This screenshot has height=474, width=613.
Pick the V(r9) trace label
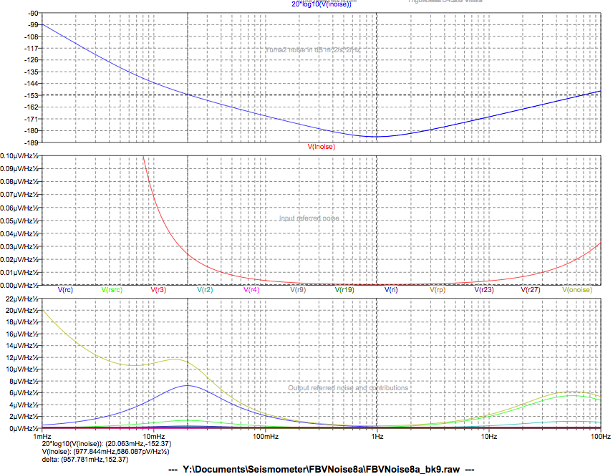(298, 290)
